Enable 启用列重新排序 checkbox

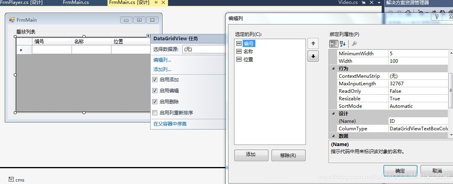coord(155,113)
